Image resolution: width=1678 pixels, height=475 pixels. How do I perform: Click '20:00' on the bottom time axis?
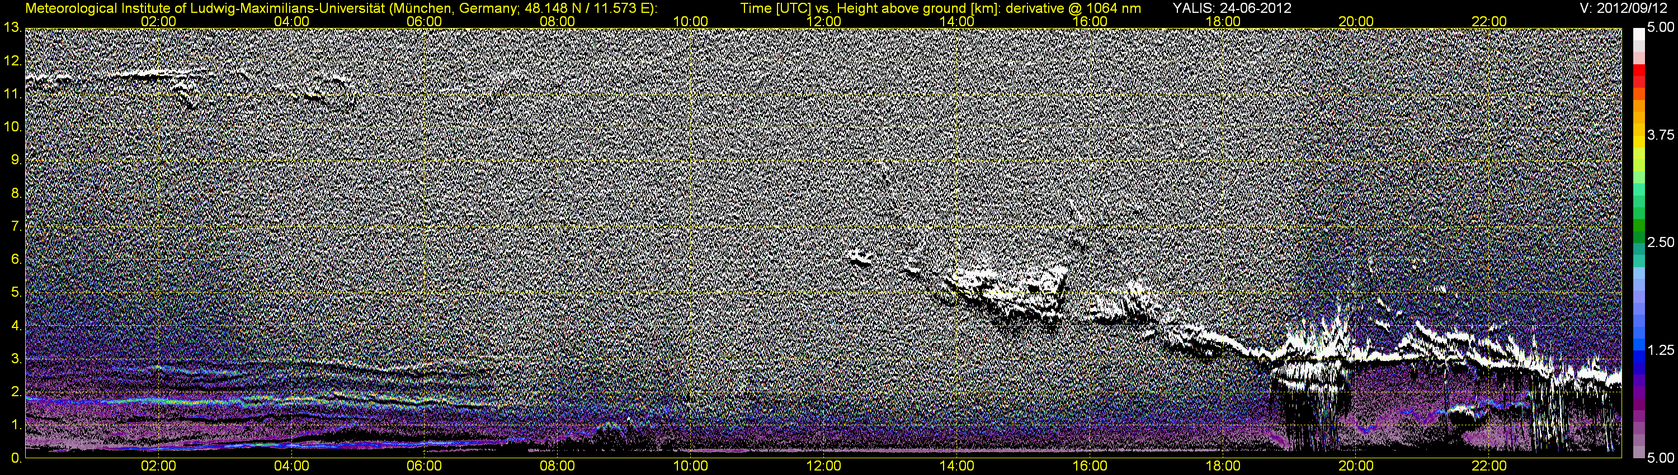click(1356, 466)
